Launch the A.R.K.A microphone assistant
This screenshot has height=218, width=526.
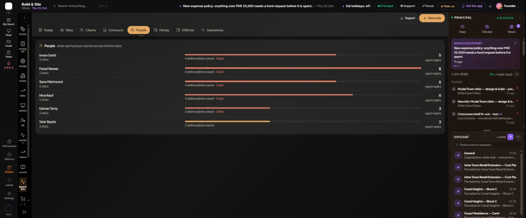(x=9, y=65)
